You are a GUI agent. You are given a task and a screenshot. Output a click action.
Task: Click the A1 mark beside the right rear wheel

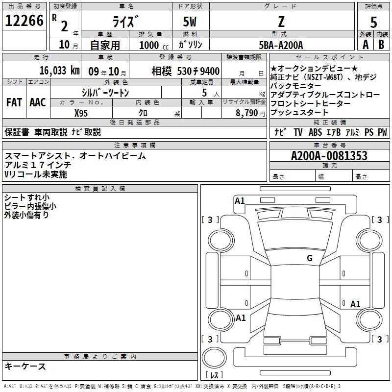[x=355, y=304]
